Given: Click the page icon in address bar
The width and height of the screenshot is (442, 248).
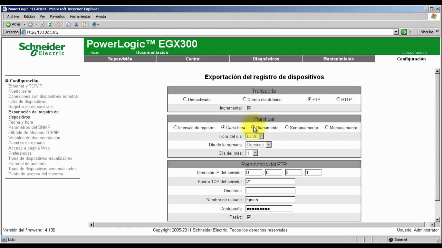Looking at the screenshot, I should 23,32.
